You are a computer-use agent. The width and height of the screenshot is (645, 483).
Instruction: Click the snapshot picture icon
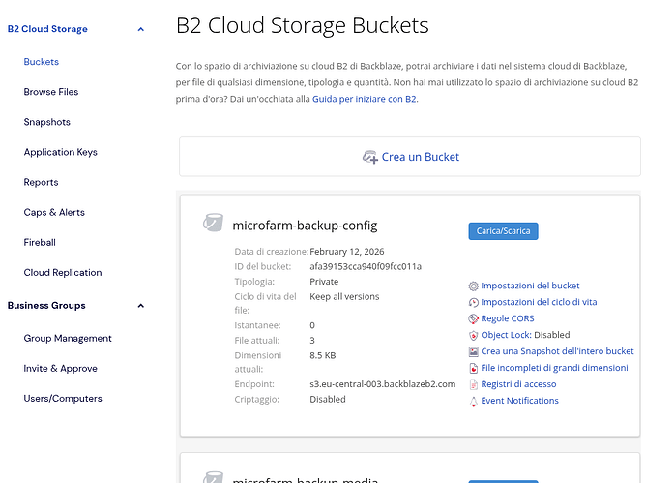point(474,351)
